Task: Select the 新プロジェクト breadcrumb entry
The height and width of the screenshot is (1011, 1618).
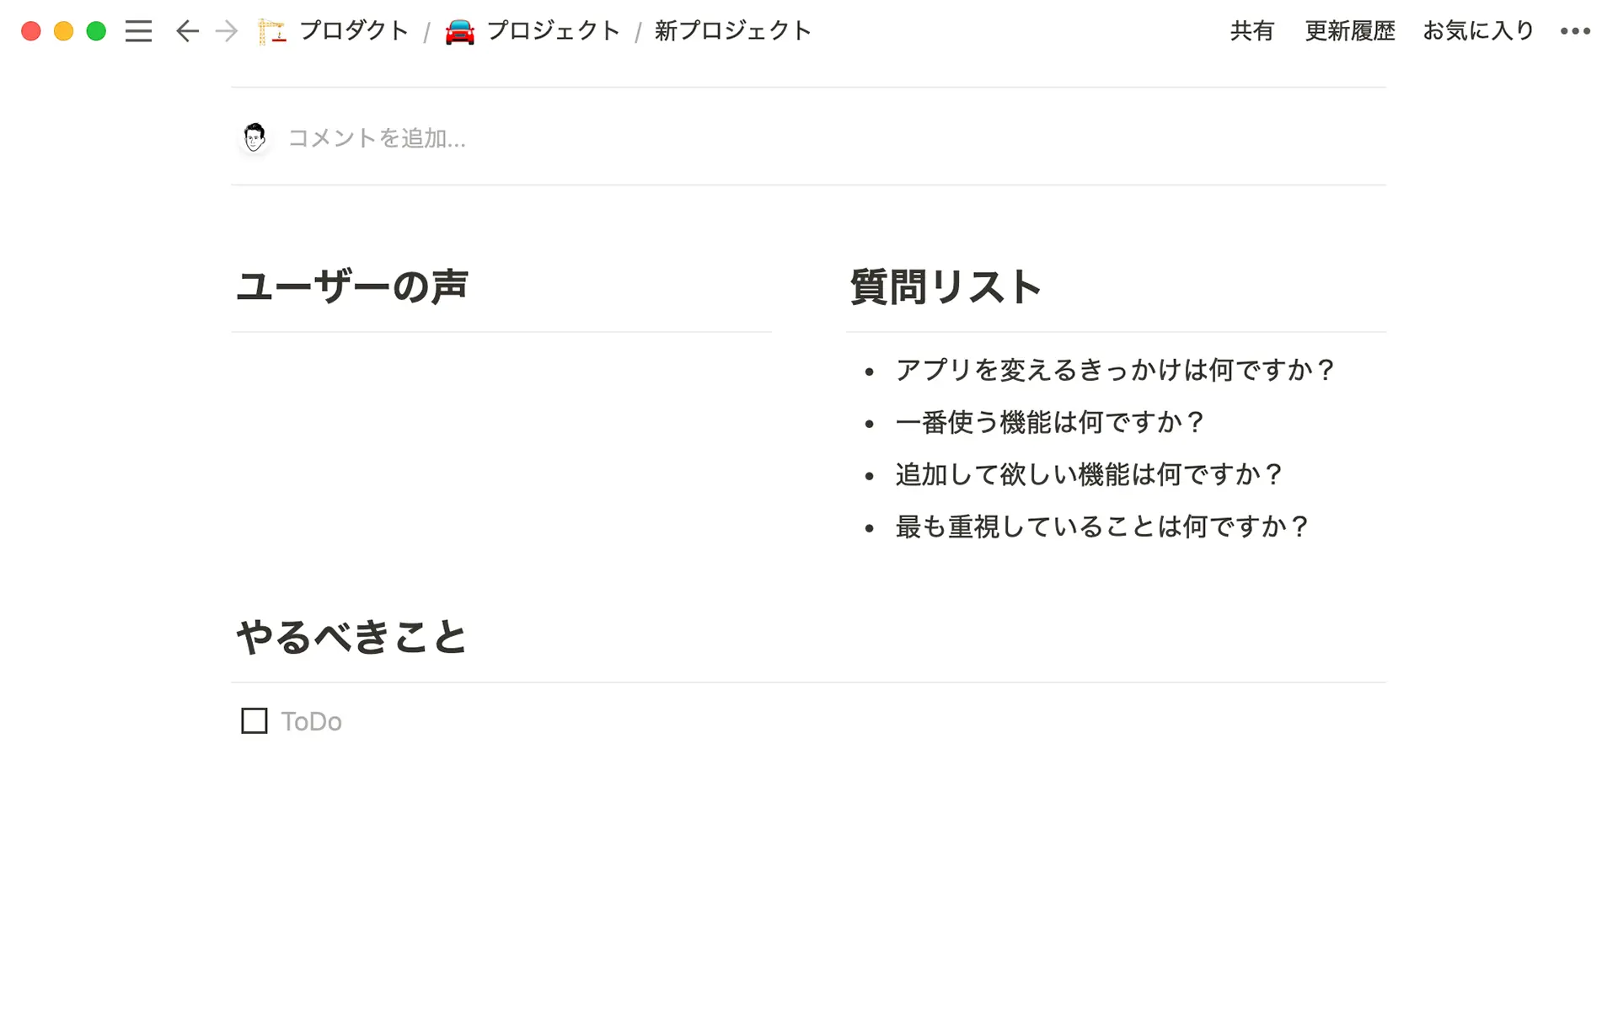Action: (732, 30)
